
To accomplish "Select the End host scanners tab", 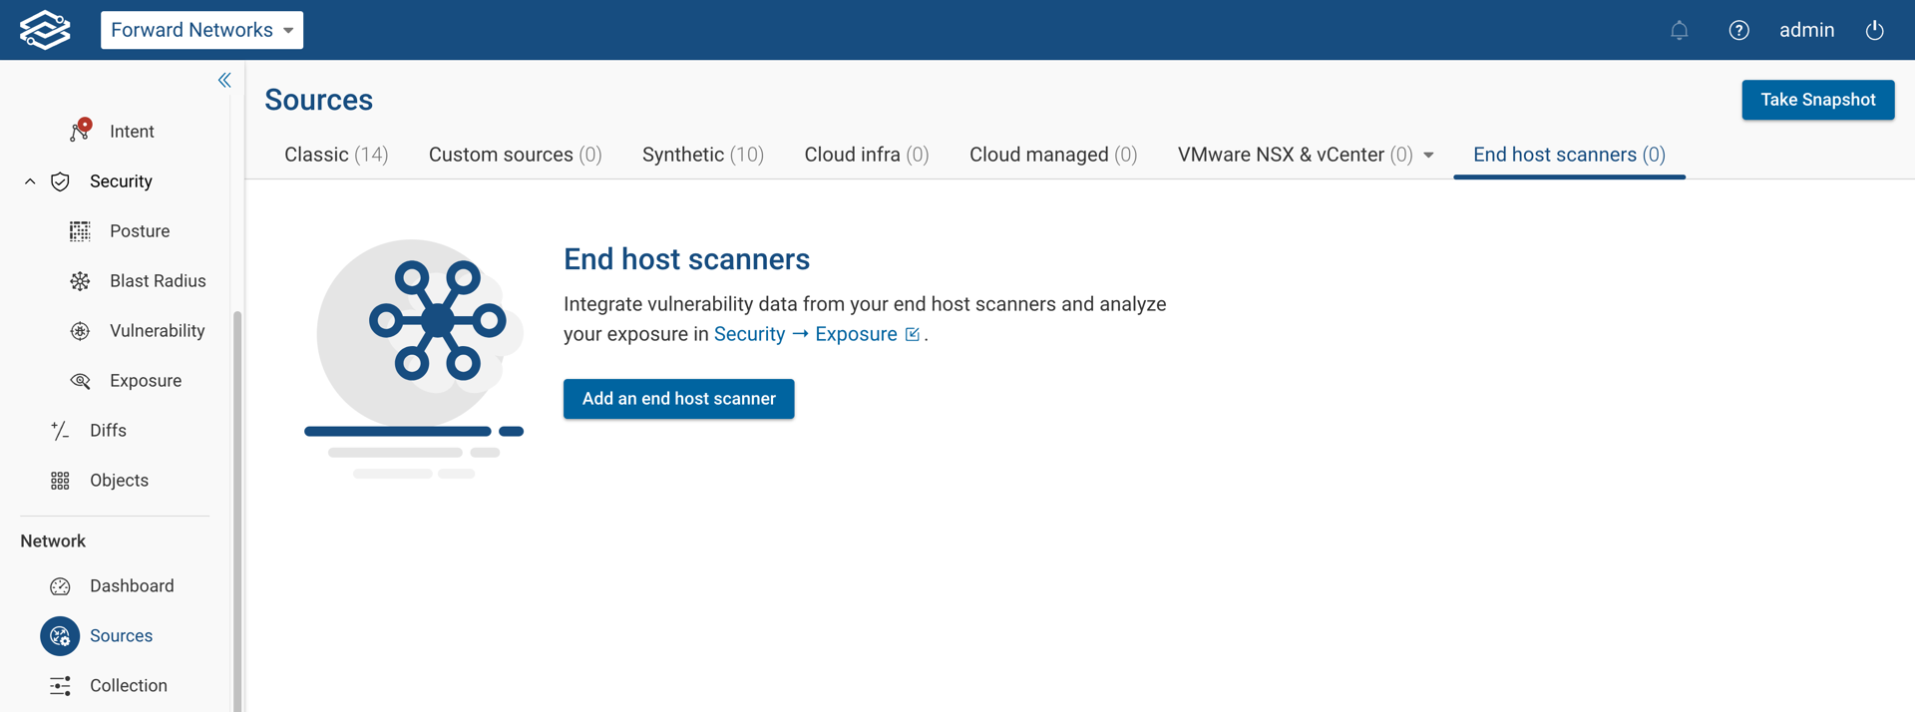I will (1569, 155).
